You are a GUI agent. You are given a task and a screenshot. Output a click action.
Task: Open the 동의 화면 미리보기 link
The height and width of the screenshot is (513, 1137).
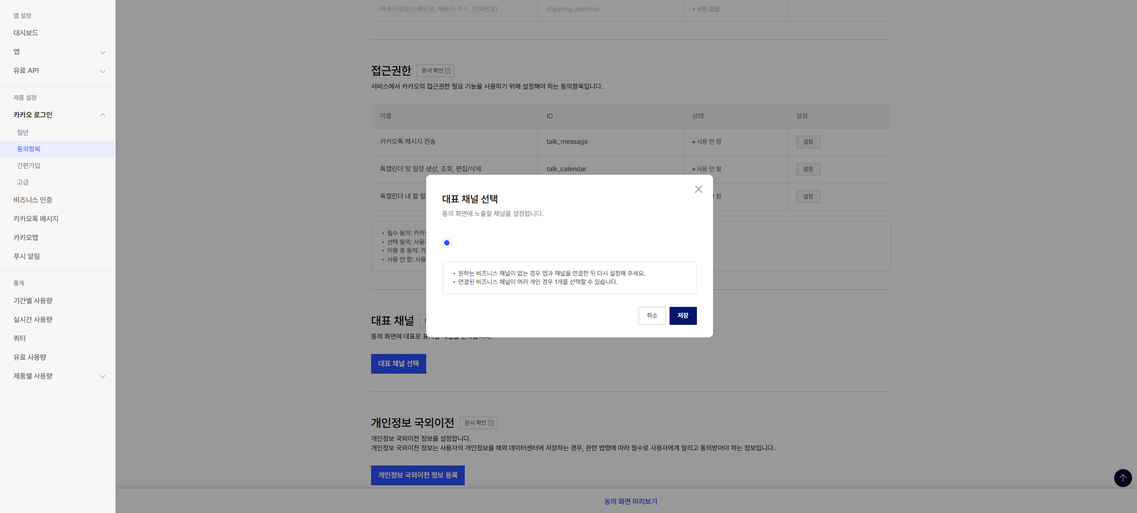[x=631, y=501]
